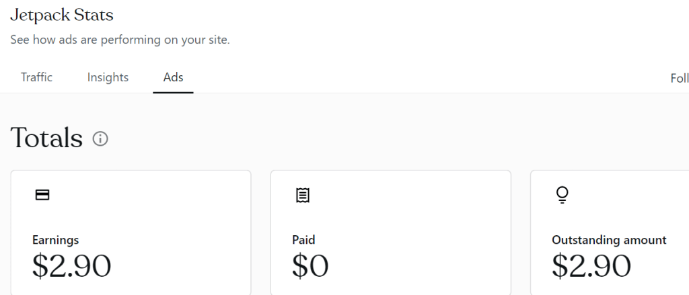
Task: Click the Paid label text
Action: [x=303, y=240]
